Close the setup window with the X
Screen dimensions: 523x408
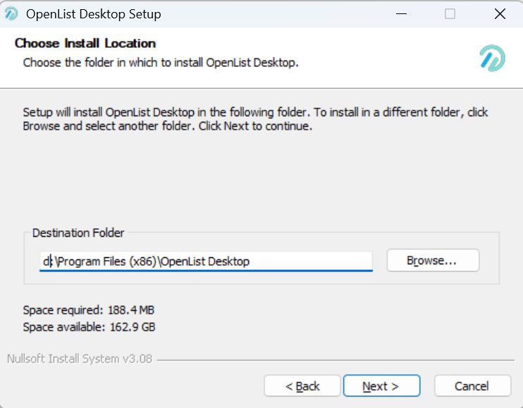click(500, 14)
